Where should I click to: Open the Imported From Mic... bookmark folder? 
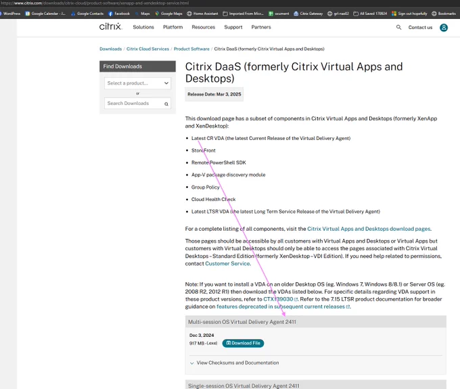coord(244,14)
